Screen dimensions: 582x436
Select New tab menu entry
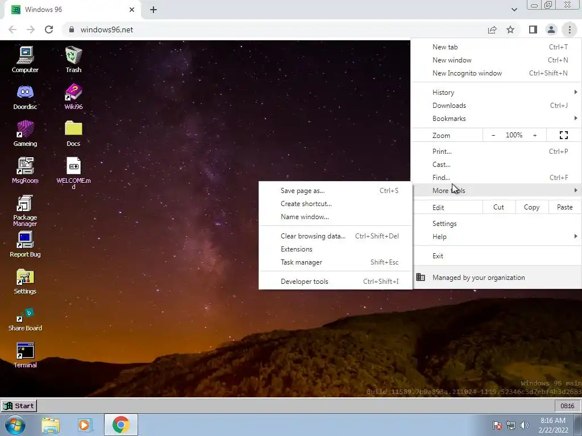coord(496,47)
